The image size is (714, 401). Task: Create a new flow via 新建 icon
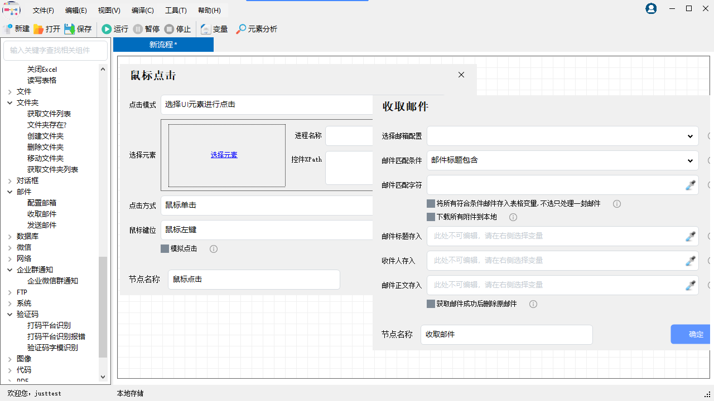coord(16,29)
